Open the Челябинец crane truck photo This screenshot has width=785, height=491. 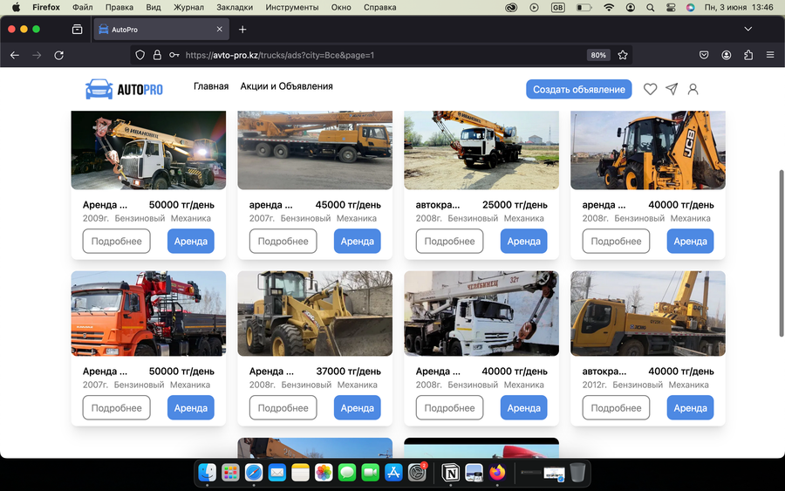pyautogui.click(x=481, y=313)
